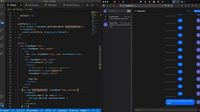Image resolution: width=200 pixels, height=112 pixels.
Task: Click the code minimap overview
Action: [x=95, y=23]
